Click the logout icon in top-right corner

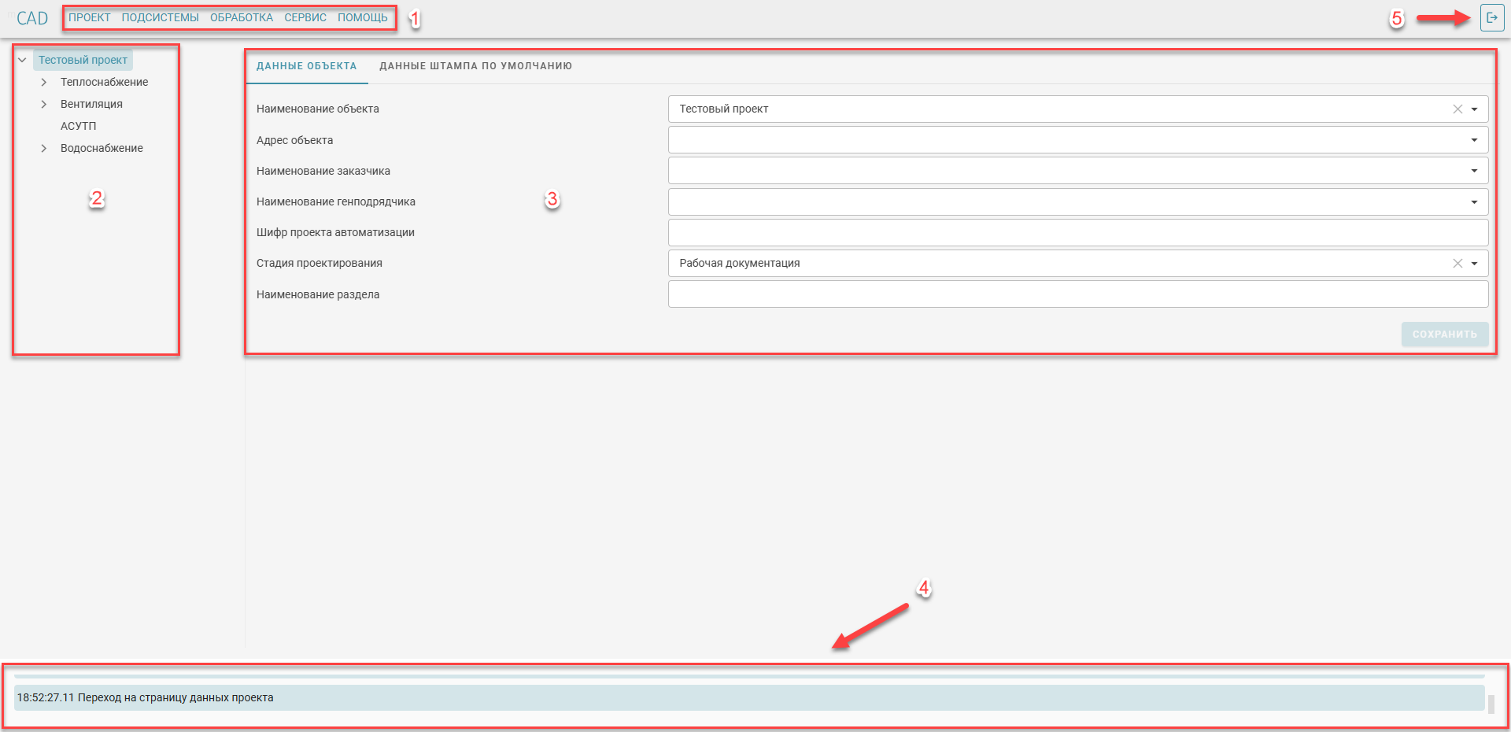pos(1491,17)
